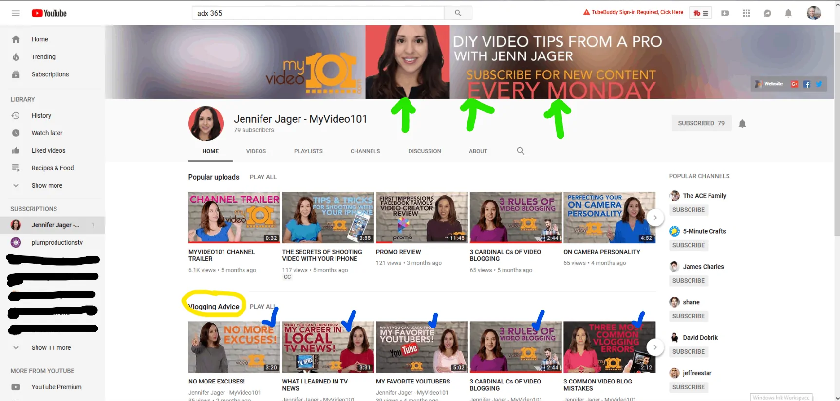Screen dimensions: 840x401
Task: Subscribe to The ACE Family channel
Action: tap(688, 210)
